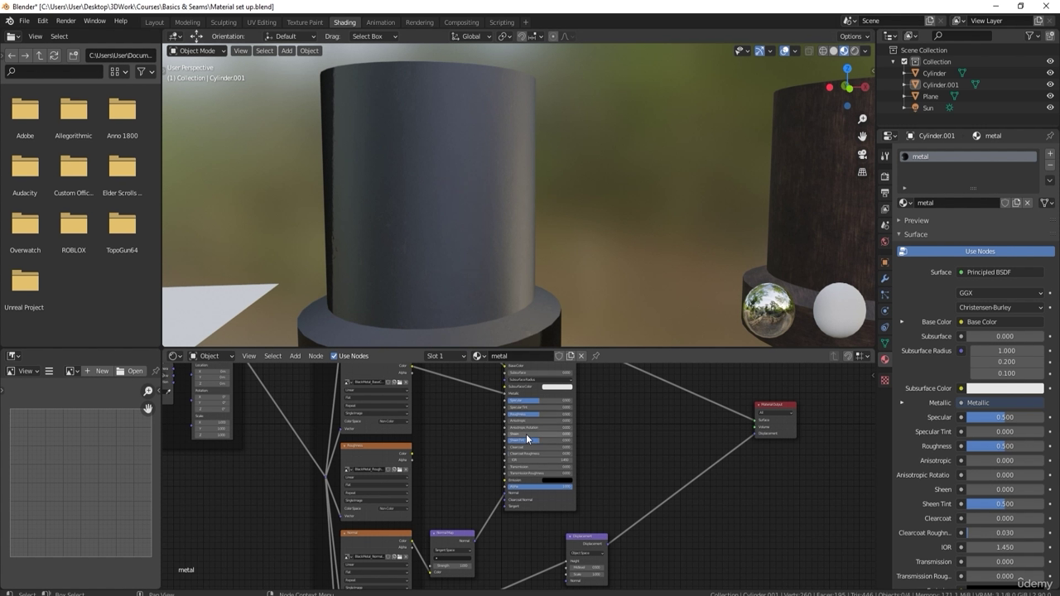Click the refresh icon in file browser

click(x=54, y=55)
